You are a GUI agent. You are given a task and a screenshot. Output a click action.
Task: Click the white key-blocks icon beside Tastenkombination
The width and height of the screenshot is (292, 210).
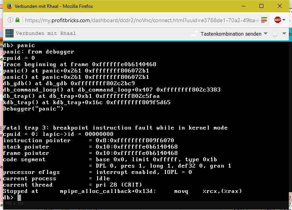click(x=195, y=34)
